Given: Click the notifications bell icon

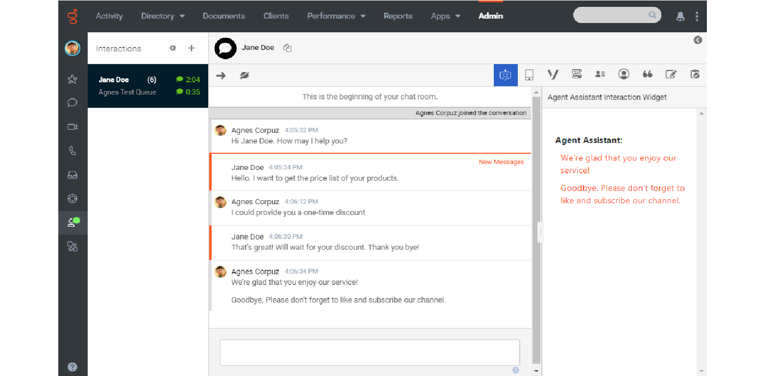Looking at the screenshot, I should pyautogui.click(x=680, y=16).
